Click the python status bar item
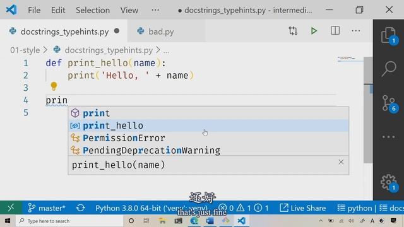The width and height of the screenshot is (404, 227). 355,208
